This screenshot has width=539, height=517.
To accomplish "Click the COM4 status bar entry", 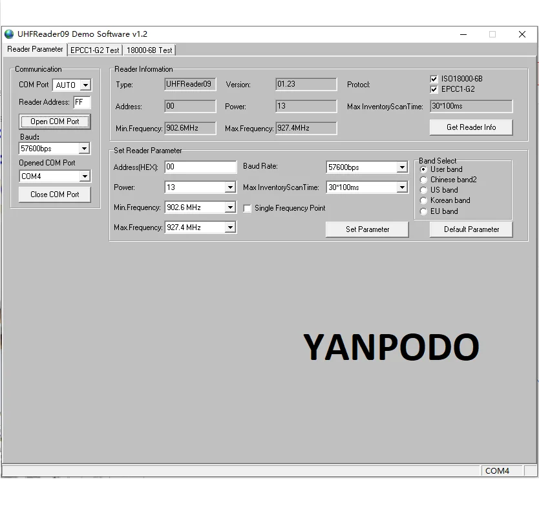I will pos(501,470).
